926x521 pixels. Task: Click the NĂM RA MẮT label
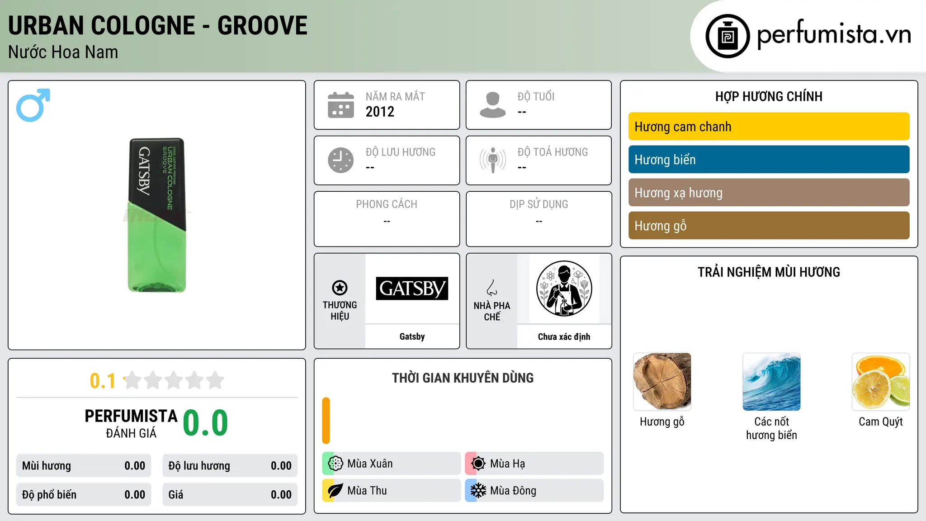pos(395,96)
